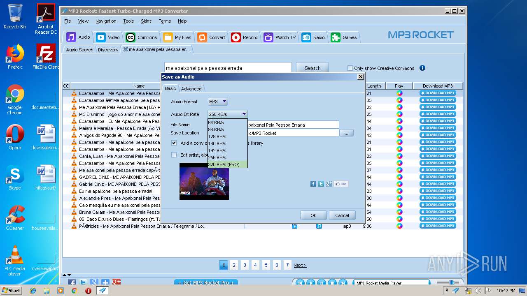Close the 'me apaixonei pela pessoa er...' search tab
The image size is (527, 296).
(126, 49)
